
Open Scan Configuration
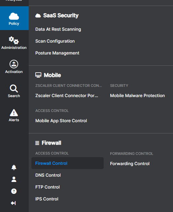[55, 41]
